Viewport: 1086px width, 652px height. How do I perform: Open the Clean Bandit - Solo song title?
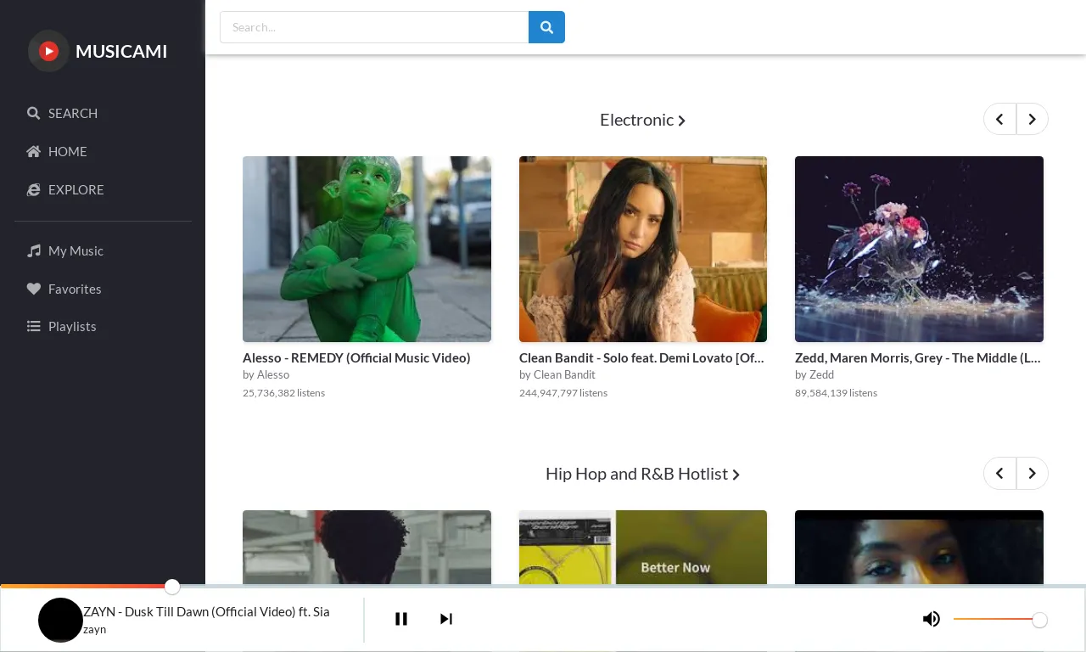coord(642,357)
